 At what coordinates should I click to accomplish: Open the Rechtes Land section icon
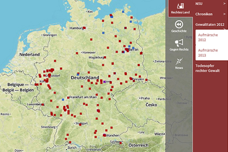pyautogui.click(x=179, y=6)
